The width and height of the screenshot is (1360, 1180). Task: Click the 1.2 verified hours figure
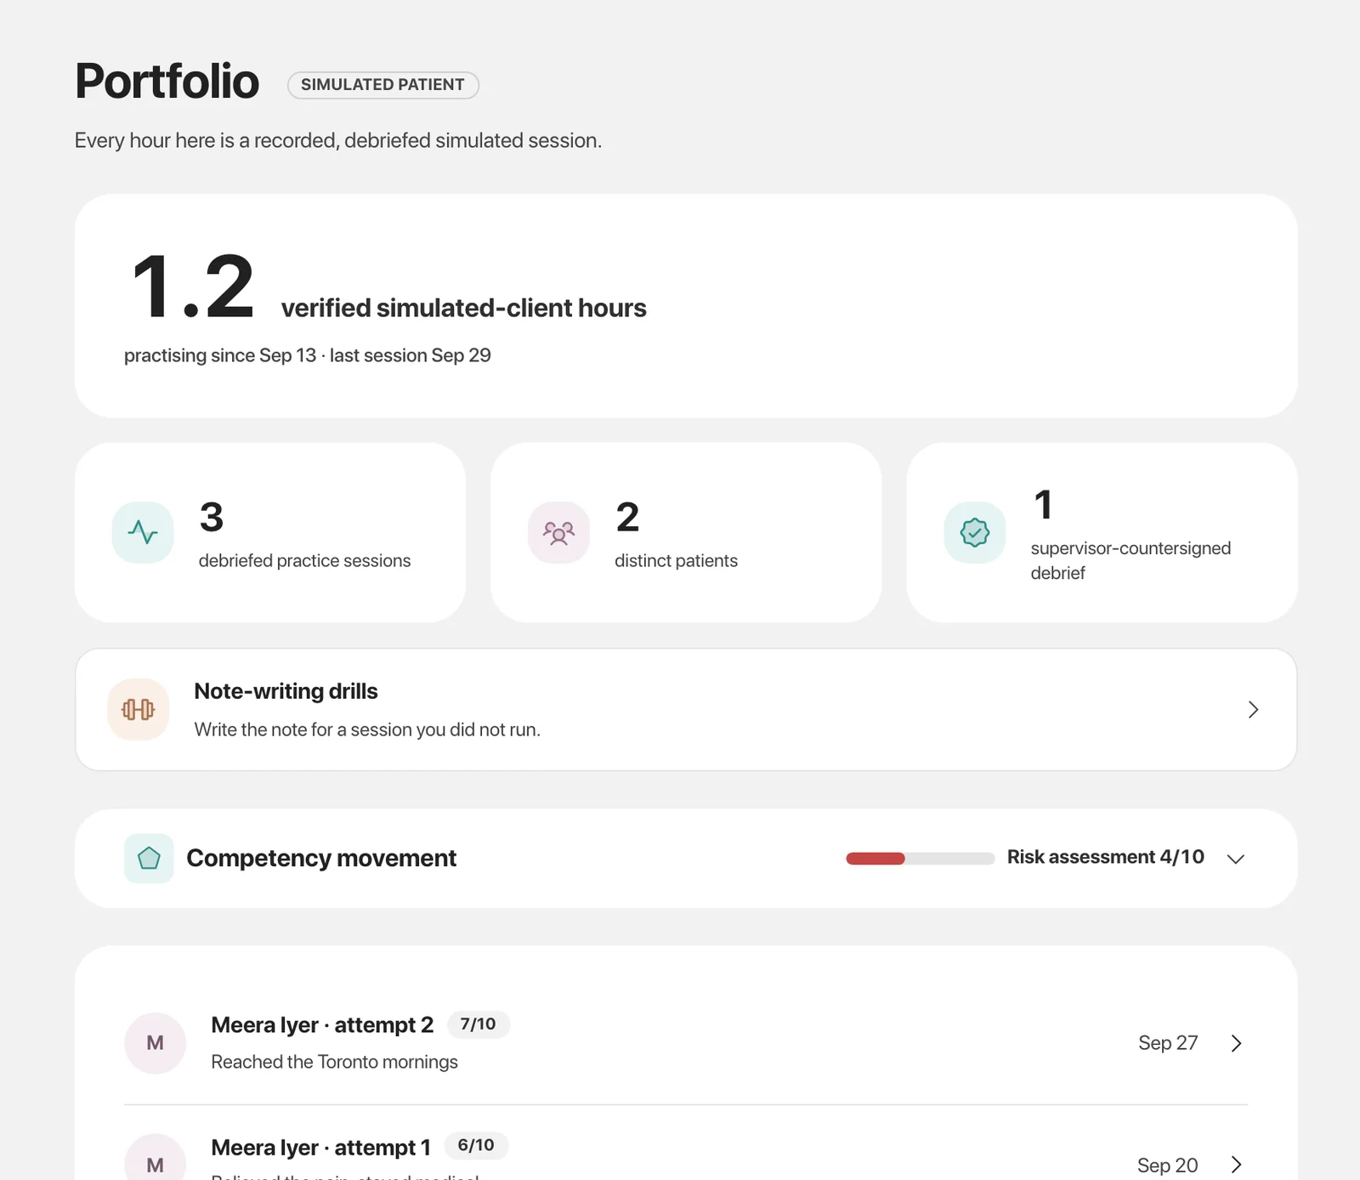click(193, 287)
